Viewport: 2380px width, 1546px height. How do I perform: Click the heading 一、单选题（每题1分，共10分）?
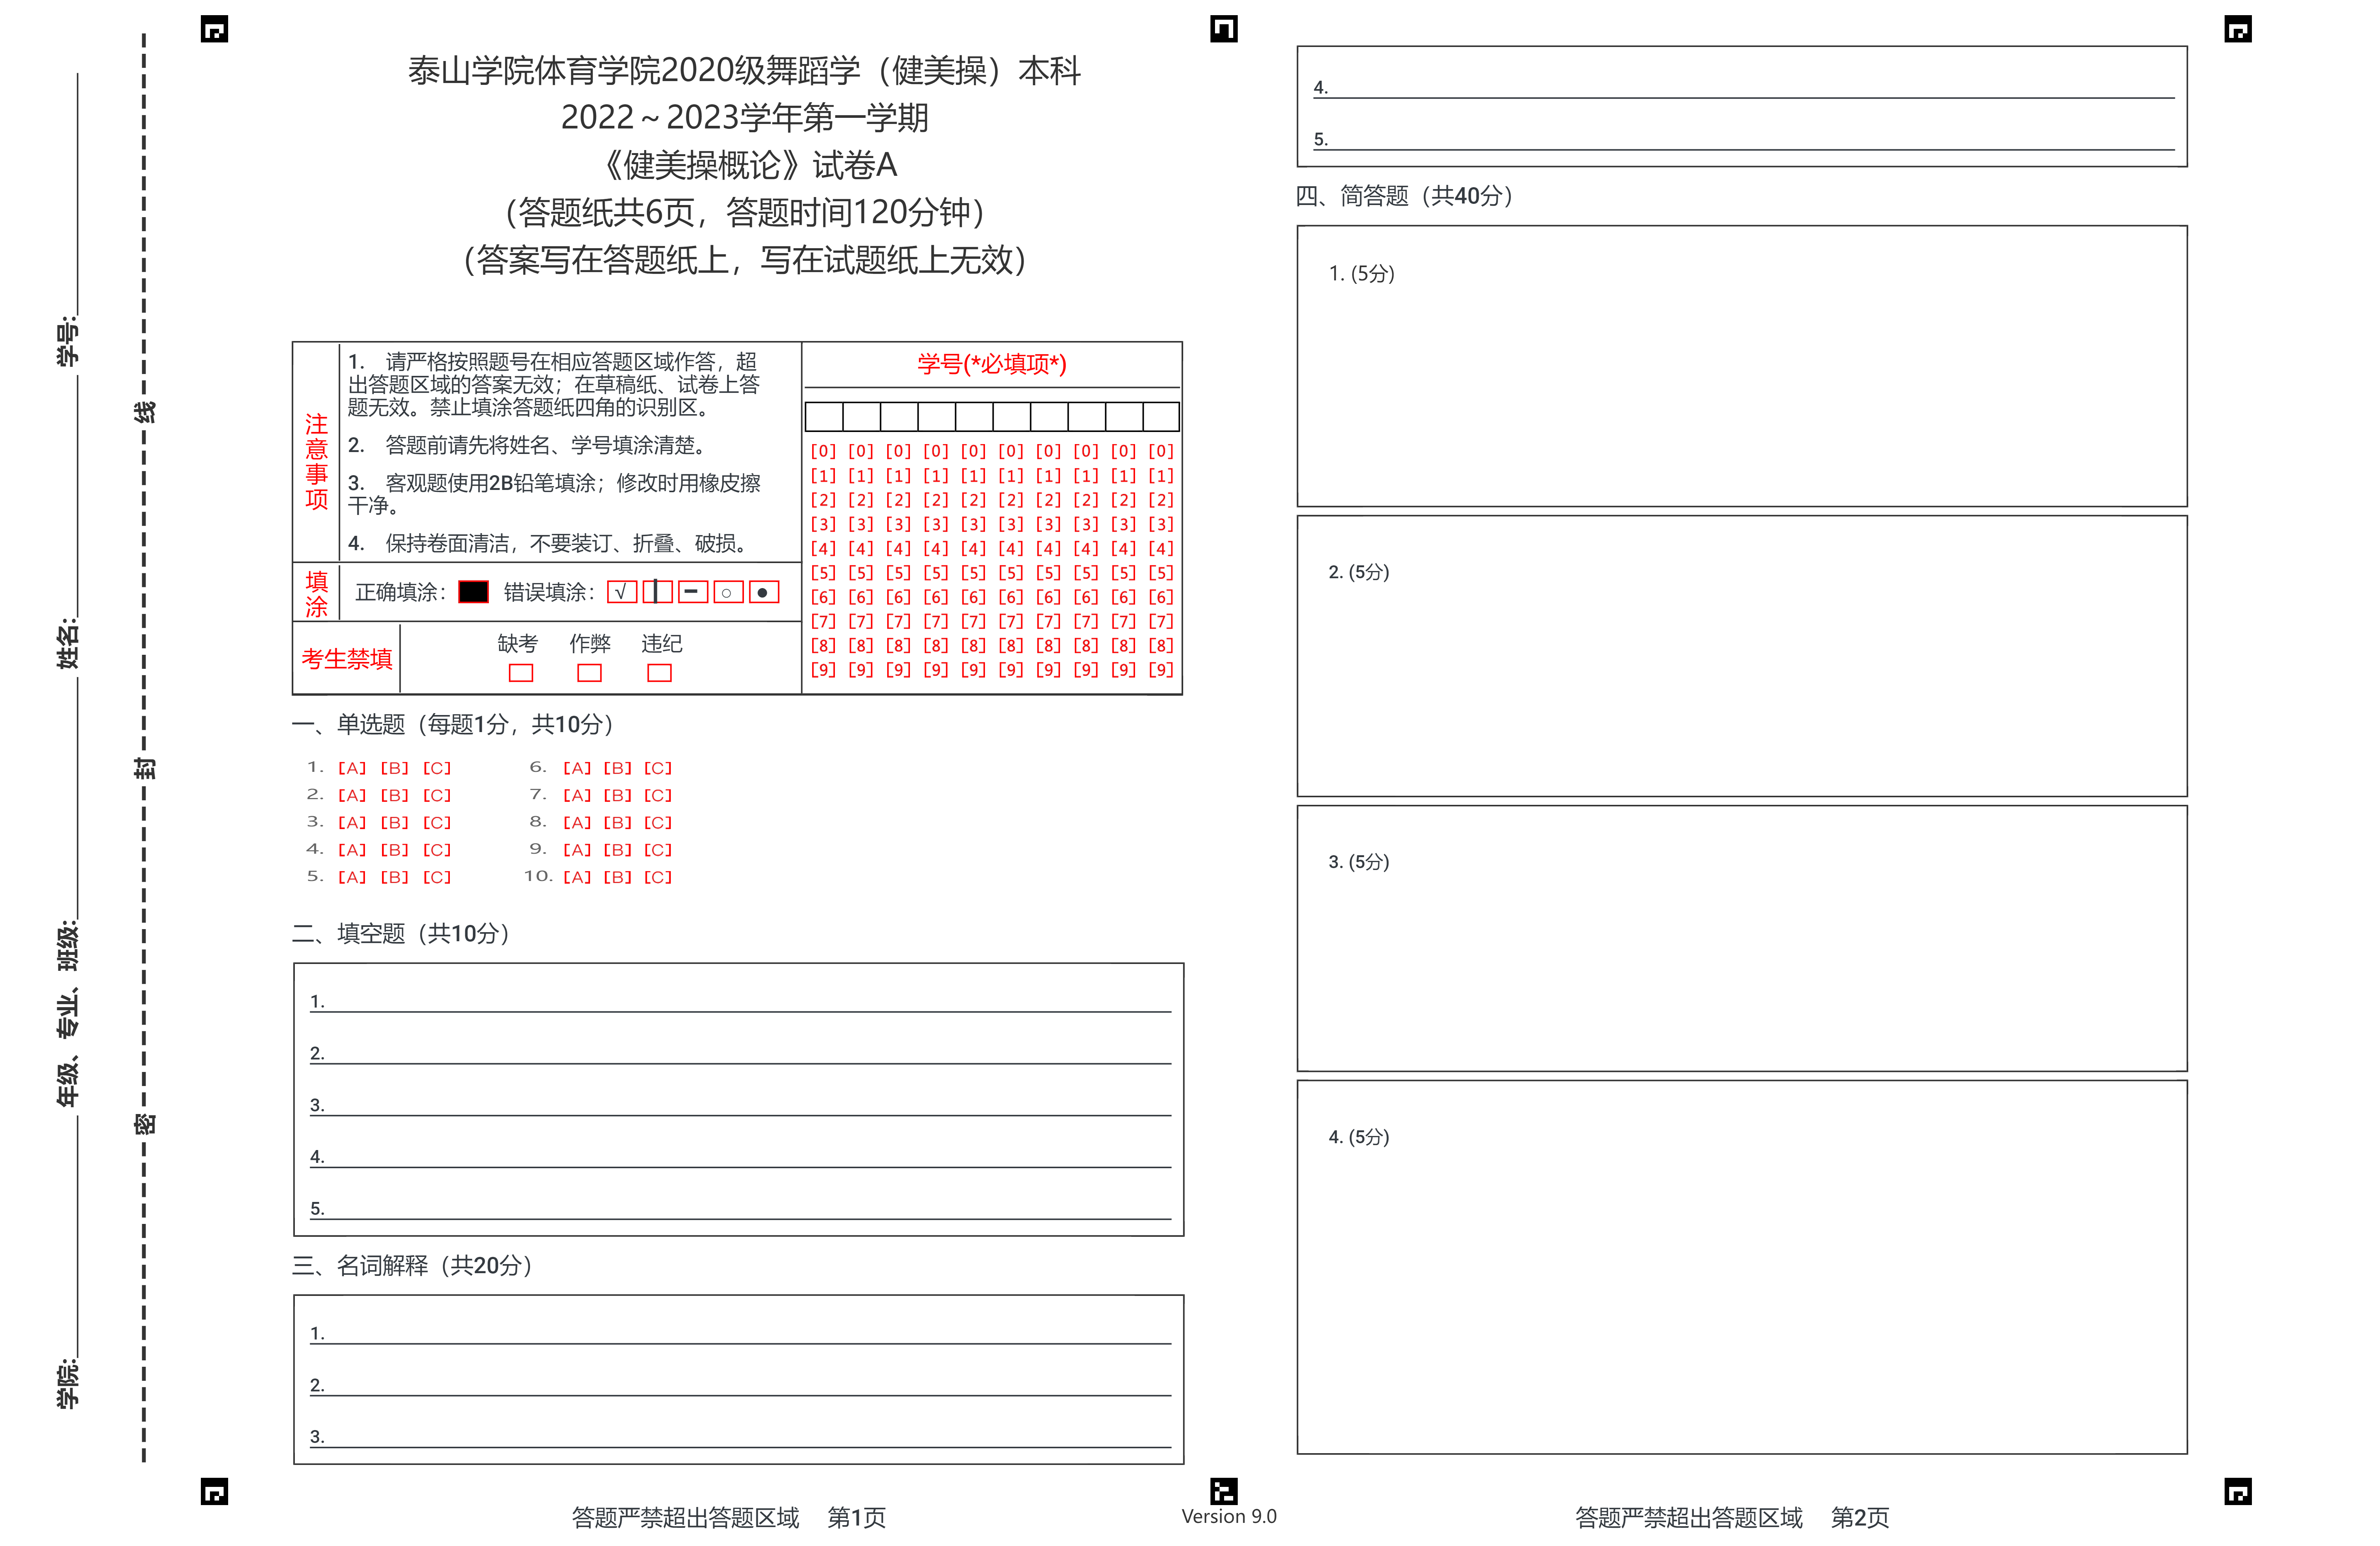[453, 724]
